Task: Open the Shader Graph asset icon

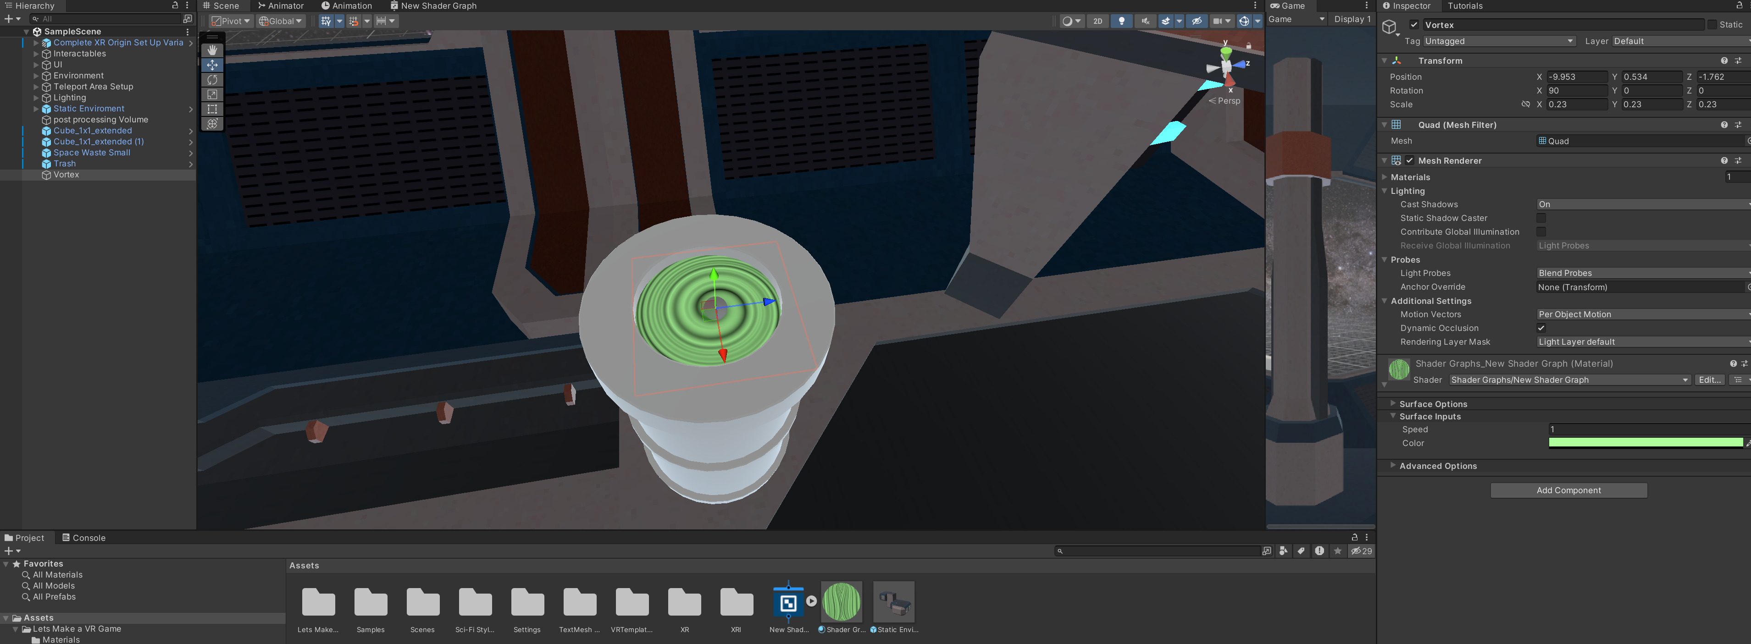Action: (x=788, y=603)
